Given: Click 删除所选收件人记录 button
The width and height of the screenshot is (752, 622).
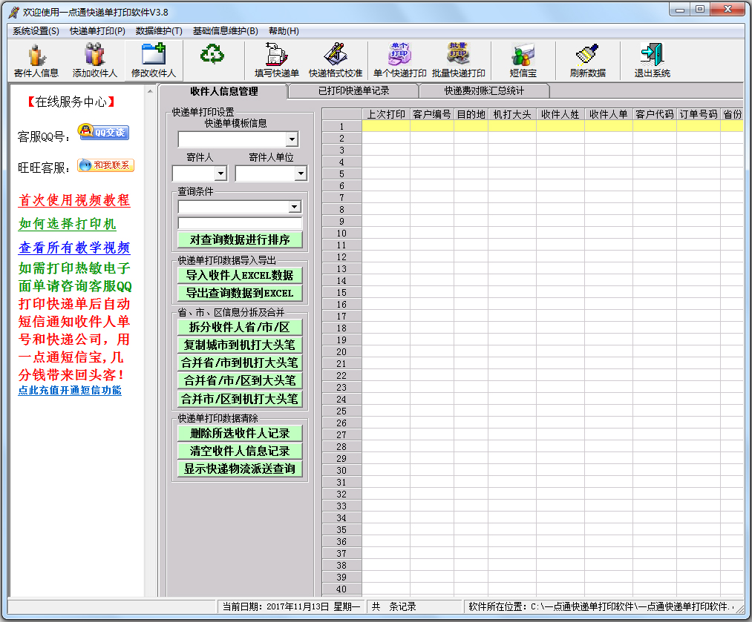Looking at the screenshot, I should pyautogui.click(x=240, y=433).
